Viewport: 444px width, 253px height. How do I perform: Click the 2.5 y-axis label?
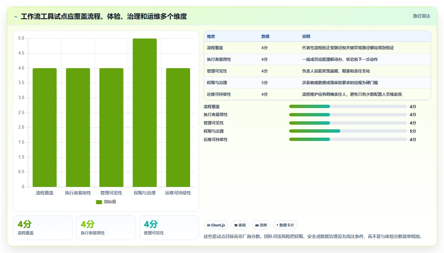21,113
